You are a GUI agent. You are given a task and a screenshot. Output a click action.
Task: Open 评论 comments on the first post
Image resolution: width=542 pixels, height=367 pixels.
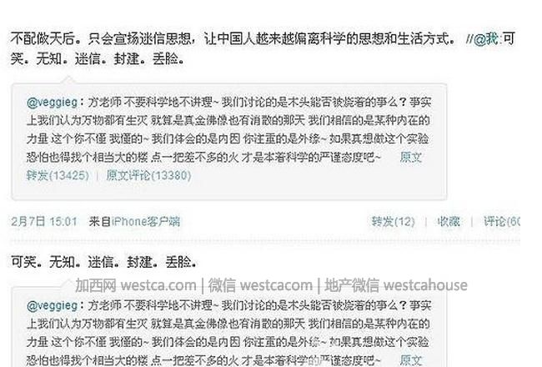point(501,221)
